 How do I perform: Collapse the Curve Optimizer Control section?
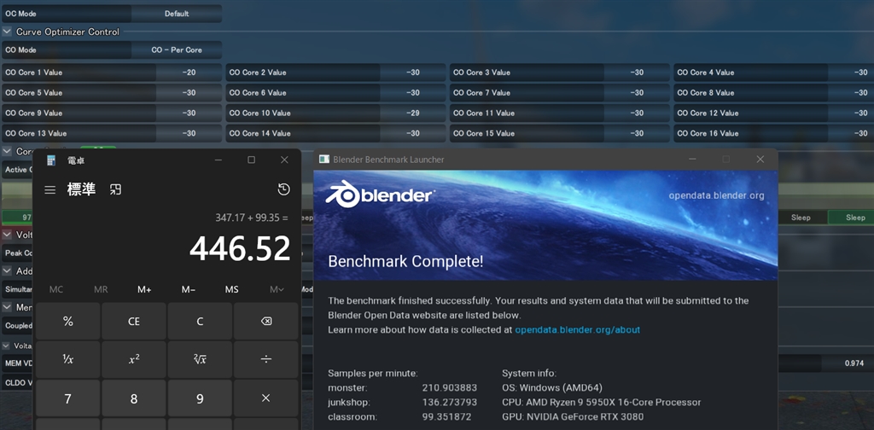tap(8, 32)
